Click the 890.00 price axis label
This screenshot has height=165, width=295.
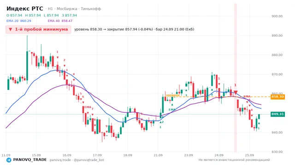click(277, 36)
